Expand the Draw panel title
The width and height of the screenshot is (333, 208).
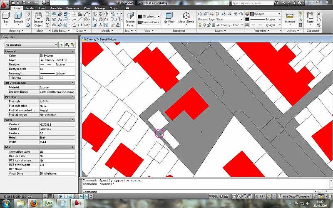coord(81,30)
